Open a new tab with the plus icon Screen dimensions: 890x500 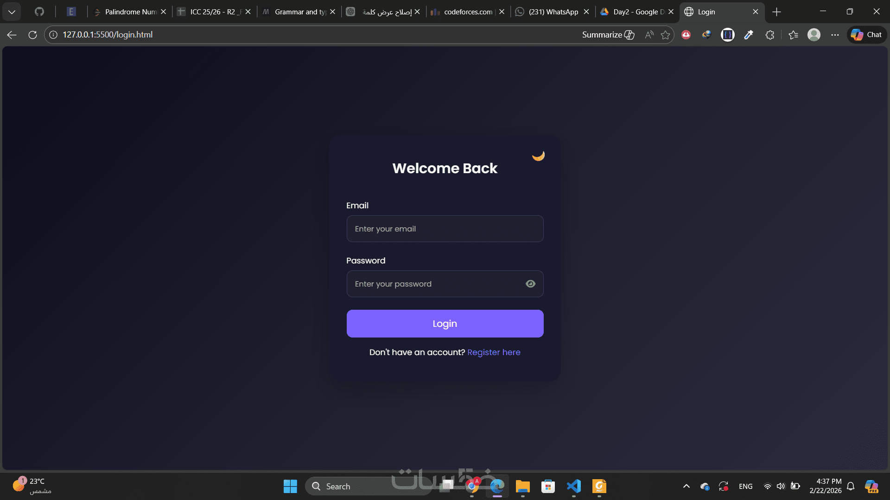(777, 12)
